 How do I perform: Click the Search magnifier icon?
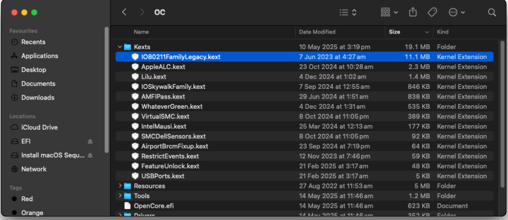(x=492, y=12)
